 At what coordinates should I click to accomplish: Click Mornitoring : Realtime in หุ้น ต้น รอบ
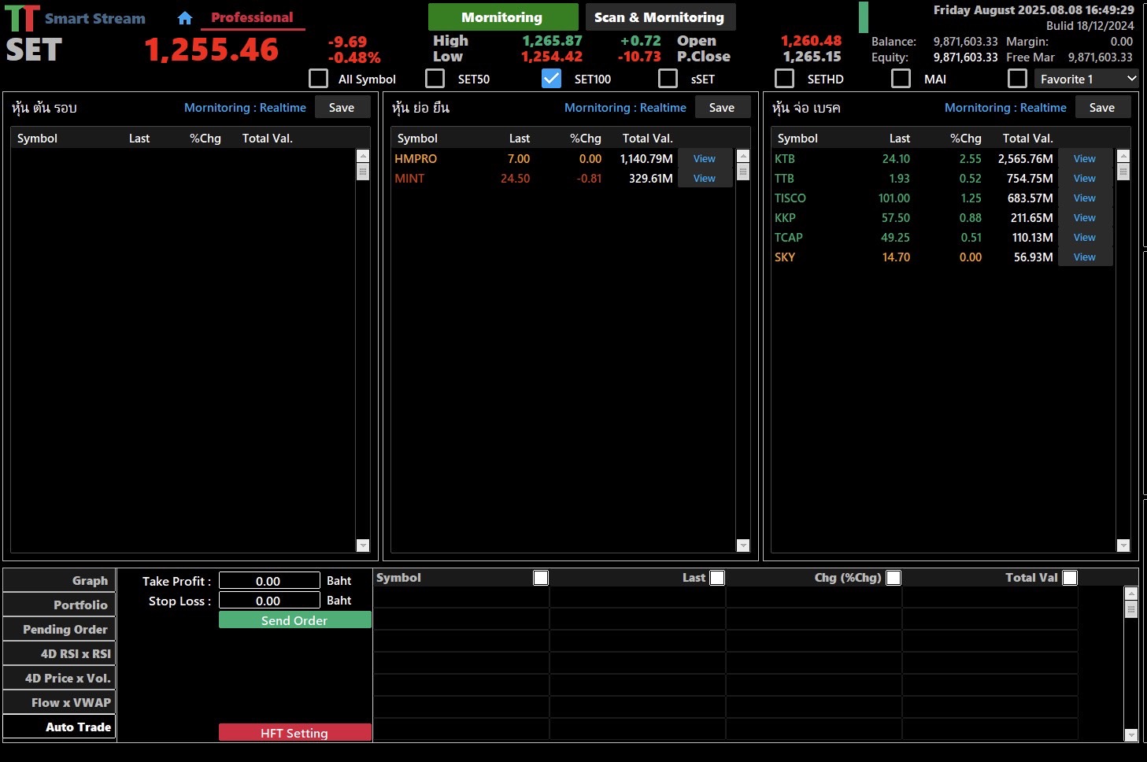245,108
